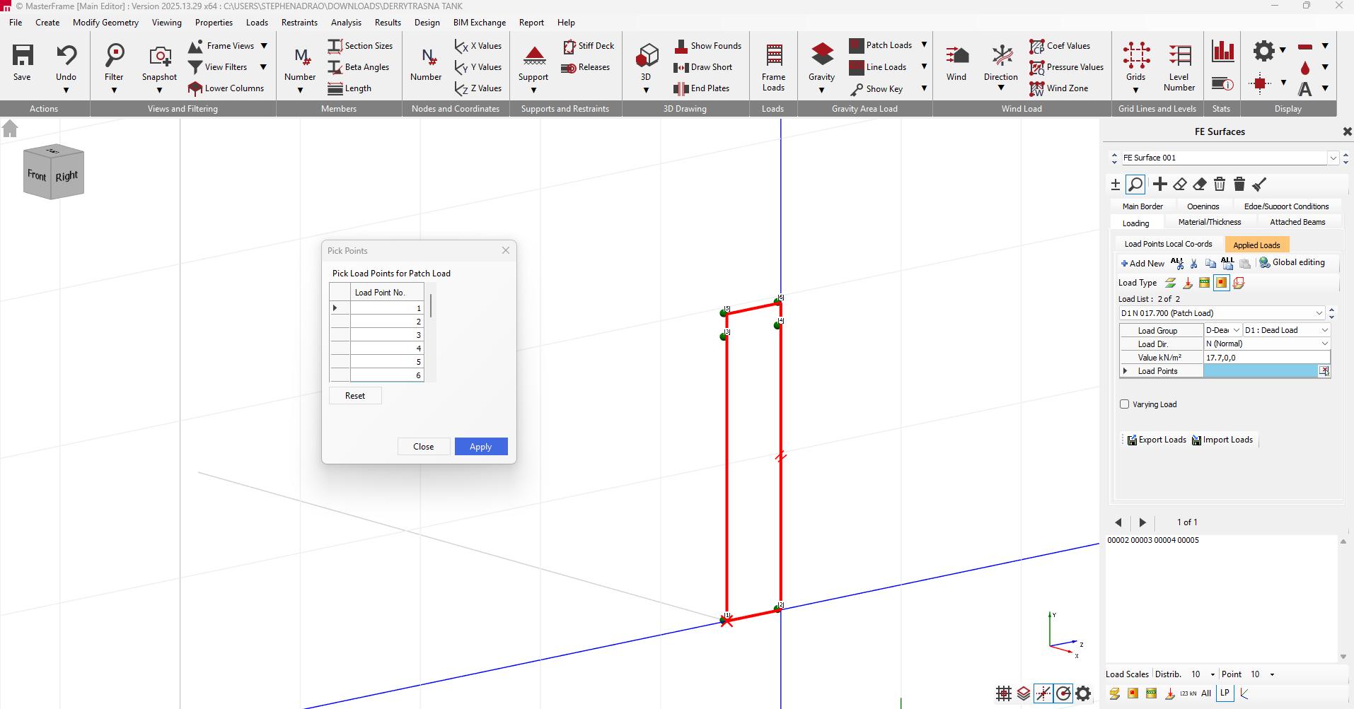
Task: Click the Save icon in the ribbon
Action: coord(22,56)
